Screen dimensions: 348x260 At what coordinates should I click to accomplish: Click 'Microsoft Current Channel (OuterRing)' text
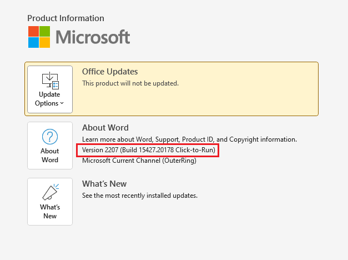[139, 161]
